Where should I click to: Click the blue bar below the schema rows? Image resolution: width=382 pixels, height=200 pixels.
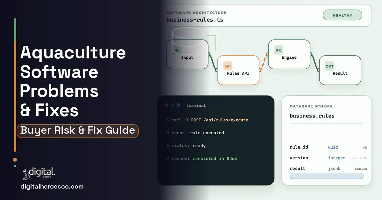[326, 176]
